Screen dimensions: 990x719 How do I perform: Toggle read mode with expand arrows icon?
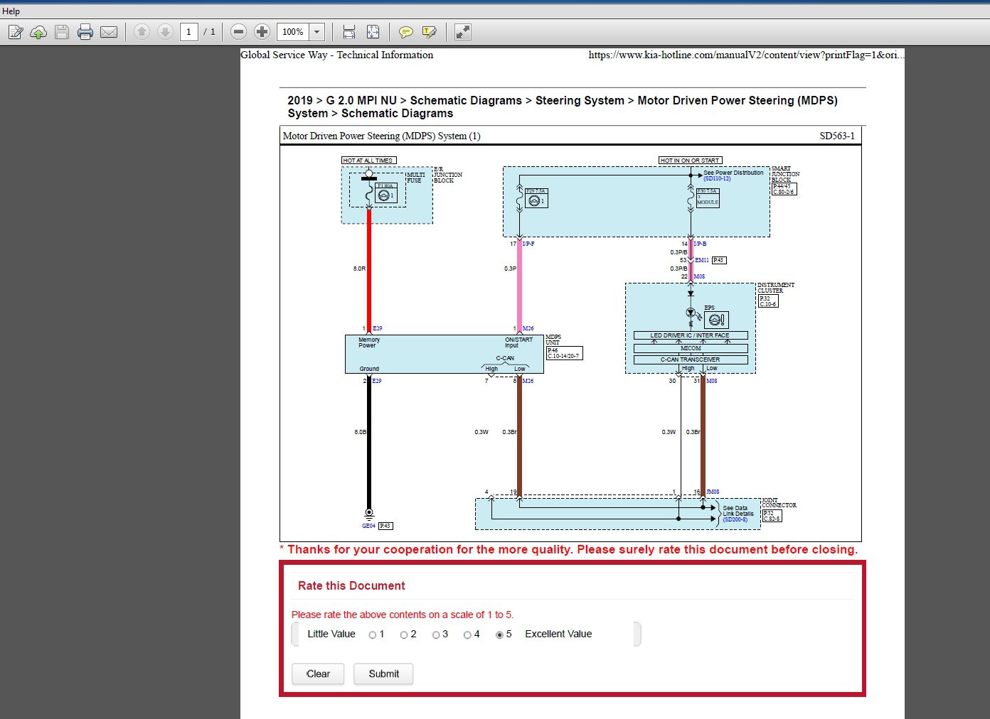coord(462,32)
